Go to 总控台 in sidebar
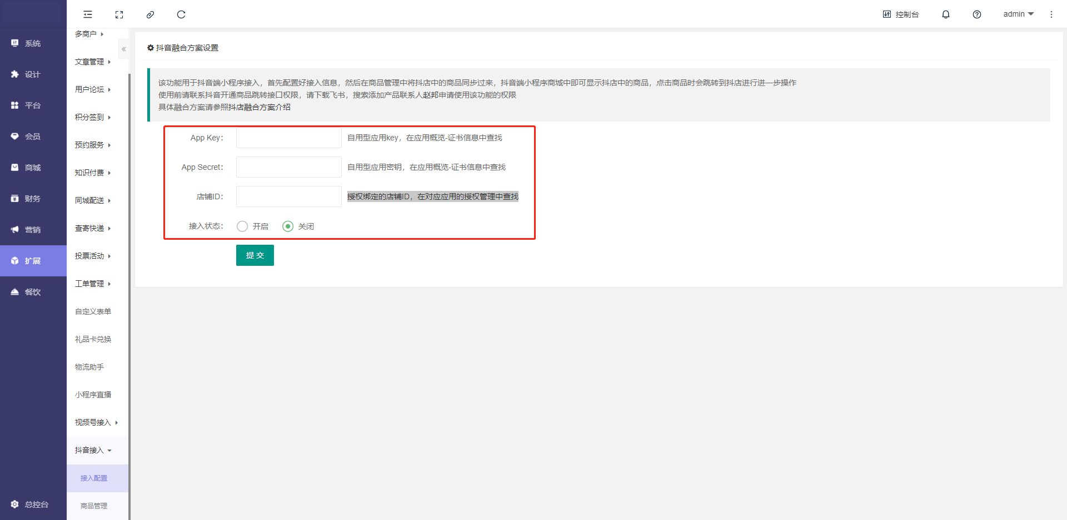The width and height of the screenshot is (1067, 520). coord(33,504)
